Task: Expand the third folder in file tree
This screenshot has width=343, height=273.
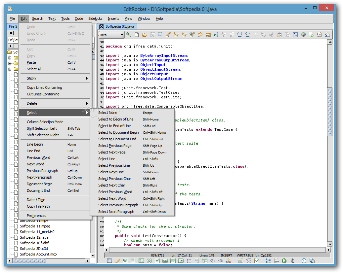Action: (10, 69)
